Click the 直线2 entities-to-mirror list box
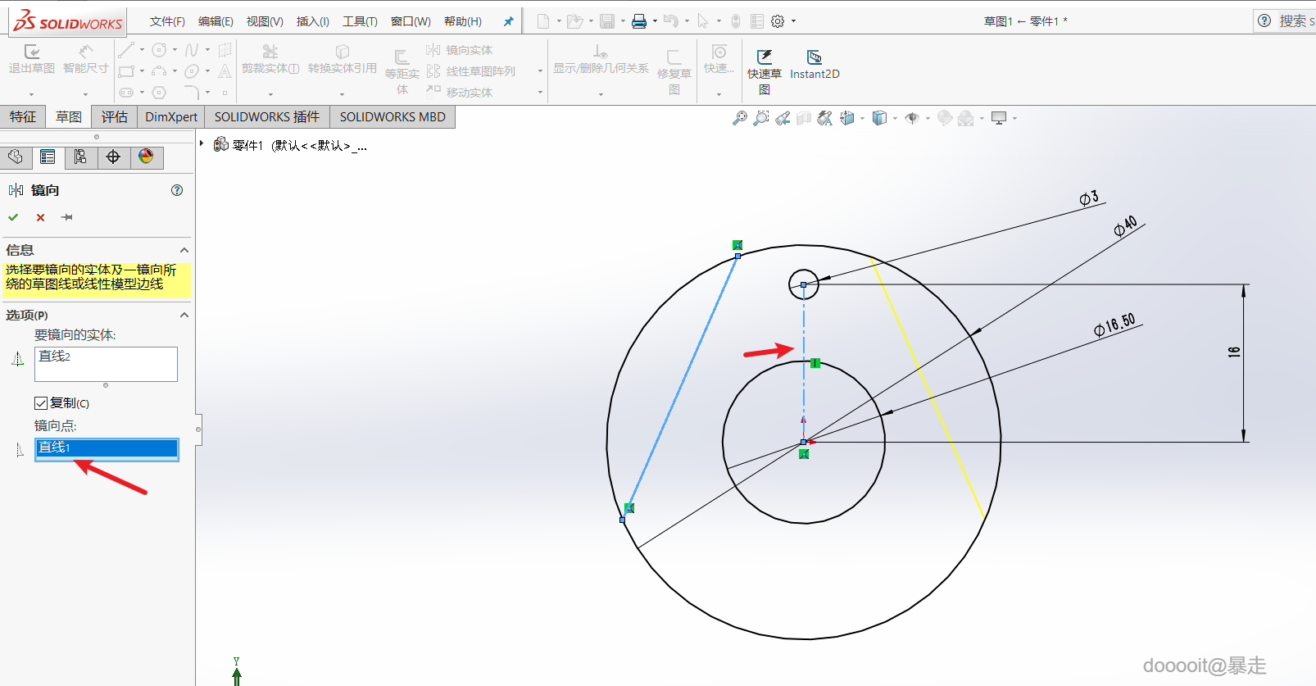The image size is (1316, 686). pyautogui.click(x=106, y=364)
